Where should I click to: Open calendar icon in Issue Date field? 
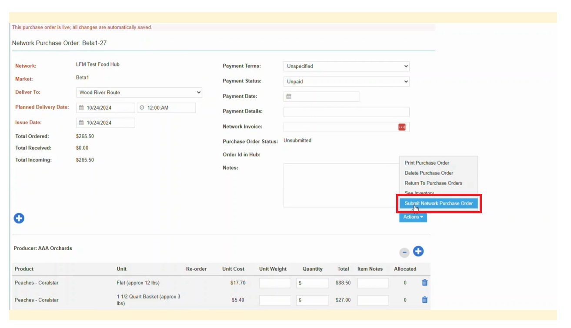(81, 123)
